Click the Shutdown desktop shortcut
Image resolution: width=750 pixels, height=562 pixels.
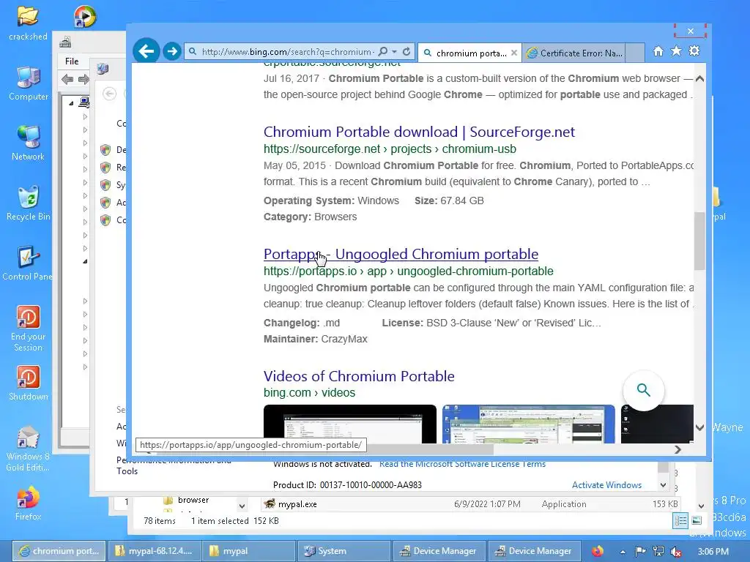pyautogui.click(x=29, y=383)
